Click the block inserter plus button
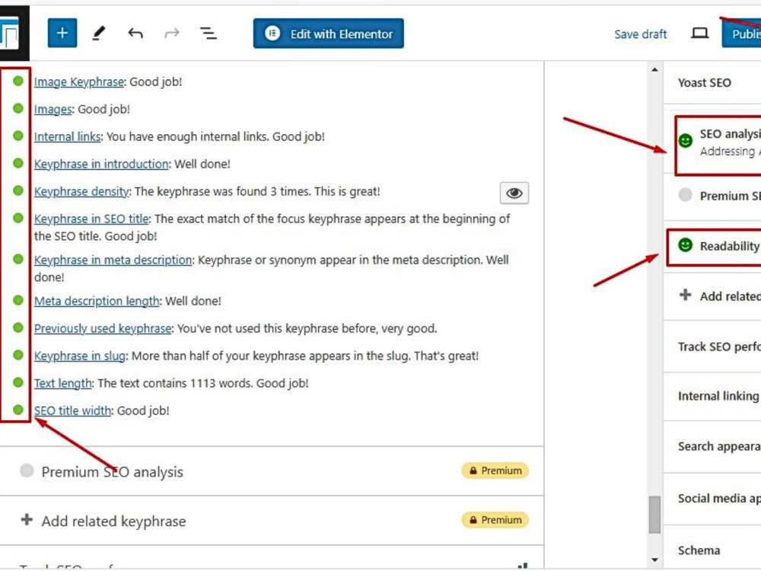761x571 pixels. coord(62,33)
